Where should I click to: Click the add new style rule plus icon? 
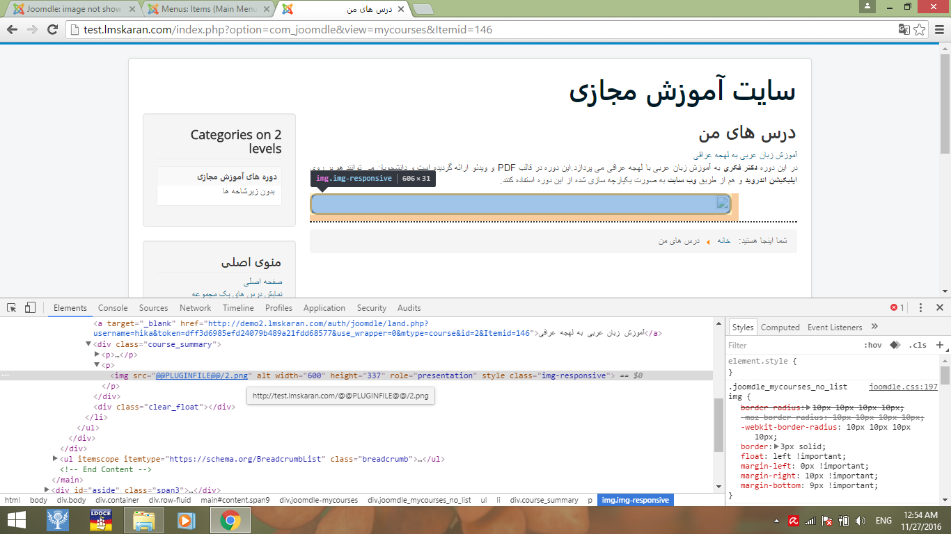coord(939,345)
